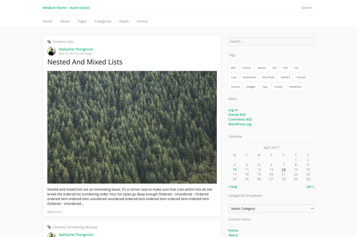The width and height of the screenshot is (357, 237).
Task: Open the Pages menu item
Action: pos(82,21)
